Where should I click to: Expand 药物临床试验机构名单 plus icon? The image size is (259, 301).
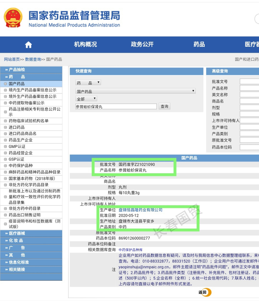(x=6, y=121)
